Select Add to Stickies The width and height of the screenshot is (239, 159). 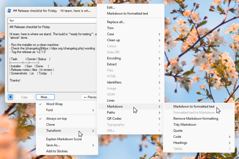pos(67,151)
